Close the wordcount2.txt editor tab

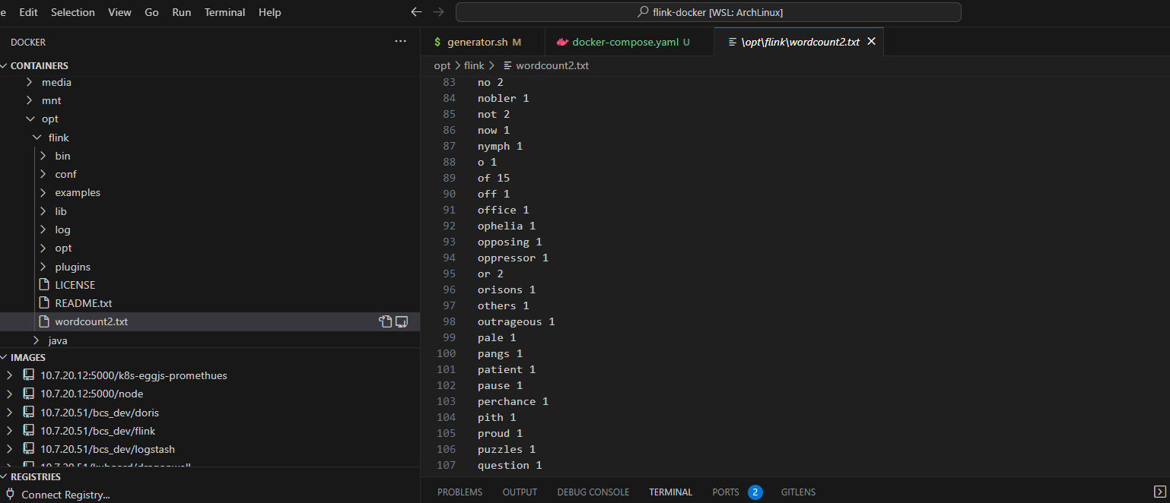(872, 42)
